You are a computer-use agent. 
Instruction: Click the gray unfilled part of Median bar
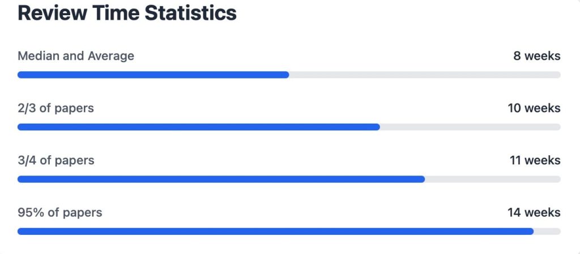(425, 75)
